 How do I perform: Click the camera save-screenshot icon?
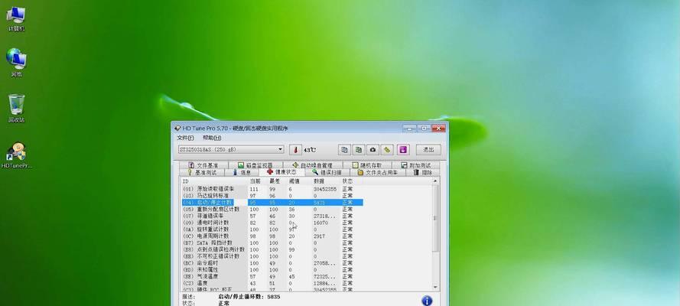point(373,150)
